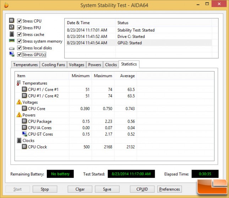Image resolution: width=229 pixels, height=198 pixels.
Task: Click the chip icon for CPU #1 / Core #1
Action: (x=24, y=89)
